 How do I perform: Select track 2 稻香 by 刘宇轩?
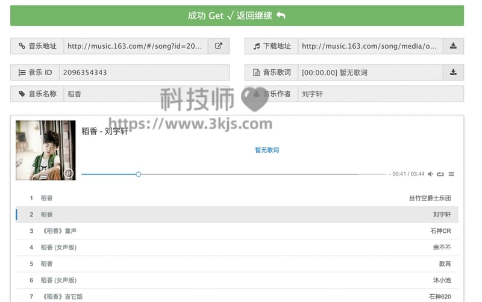pyautogui.click(x=237, y=215)
